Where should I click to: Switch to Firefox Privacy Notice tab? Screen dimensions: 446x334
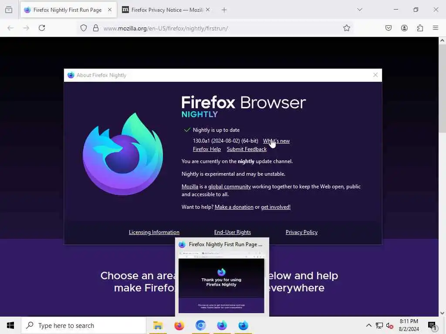166,10
